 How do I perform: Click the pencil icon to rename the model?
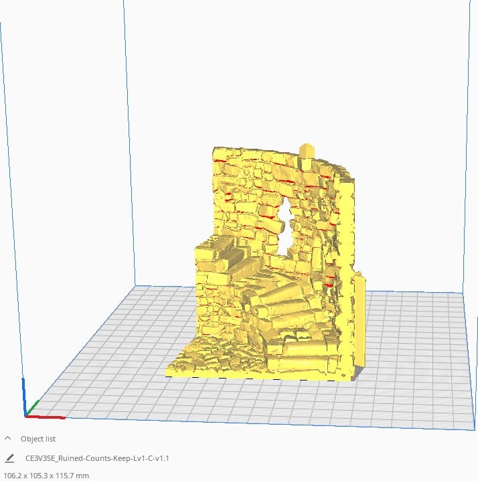9,459
